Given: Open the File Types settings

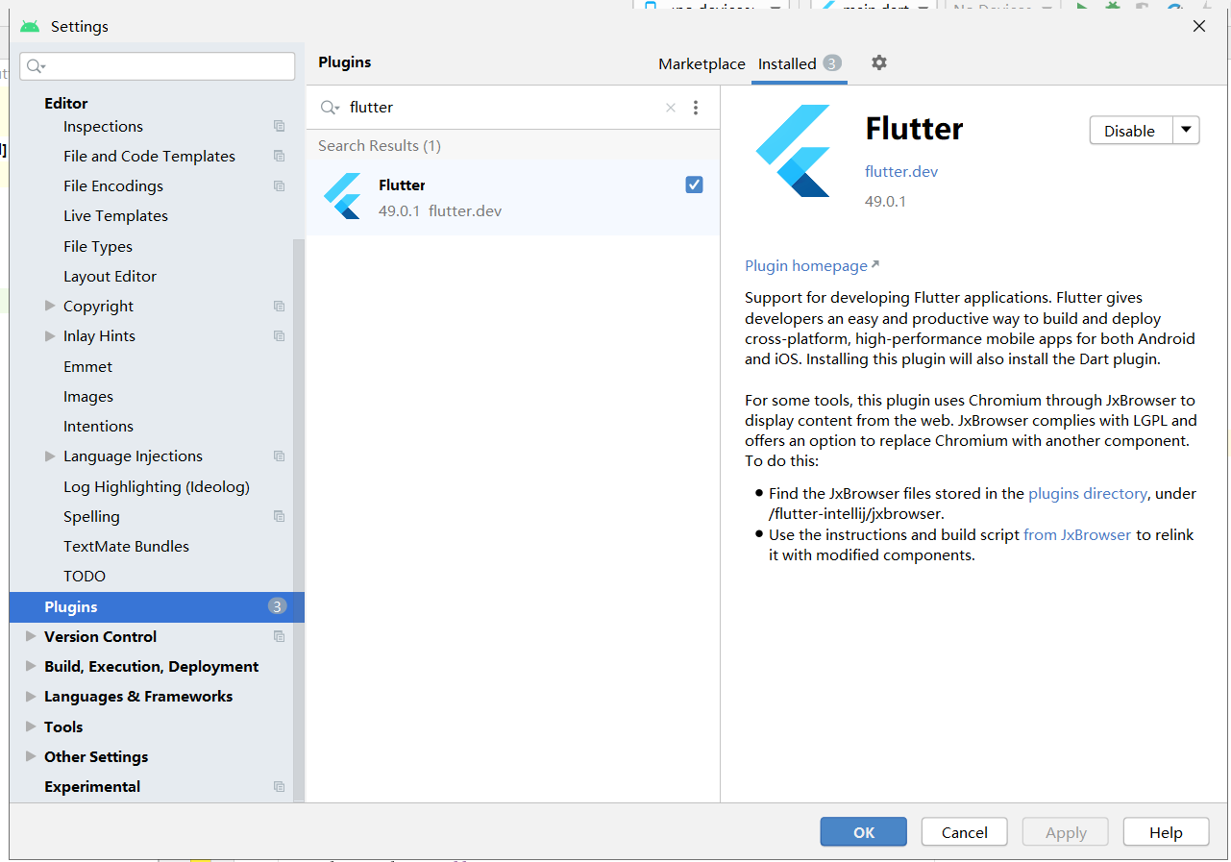Looking at the screenshot, I should pos(98,246).
